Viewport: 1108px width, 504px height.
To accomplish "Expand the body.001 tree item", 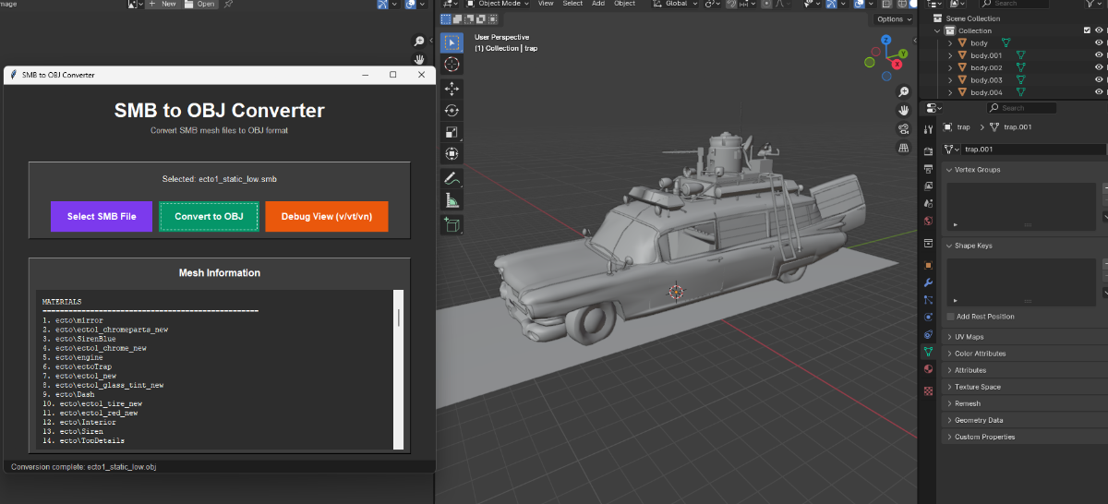I will pyautogui.click(x=950, y=55).
